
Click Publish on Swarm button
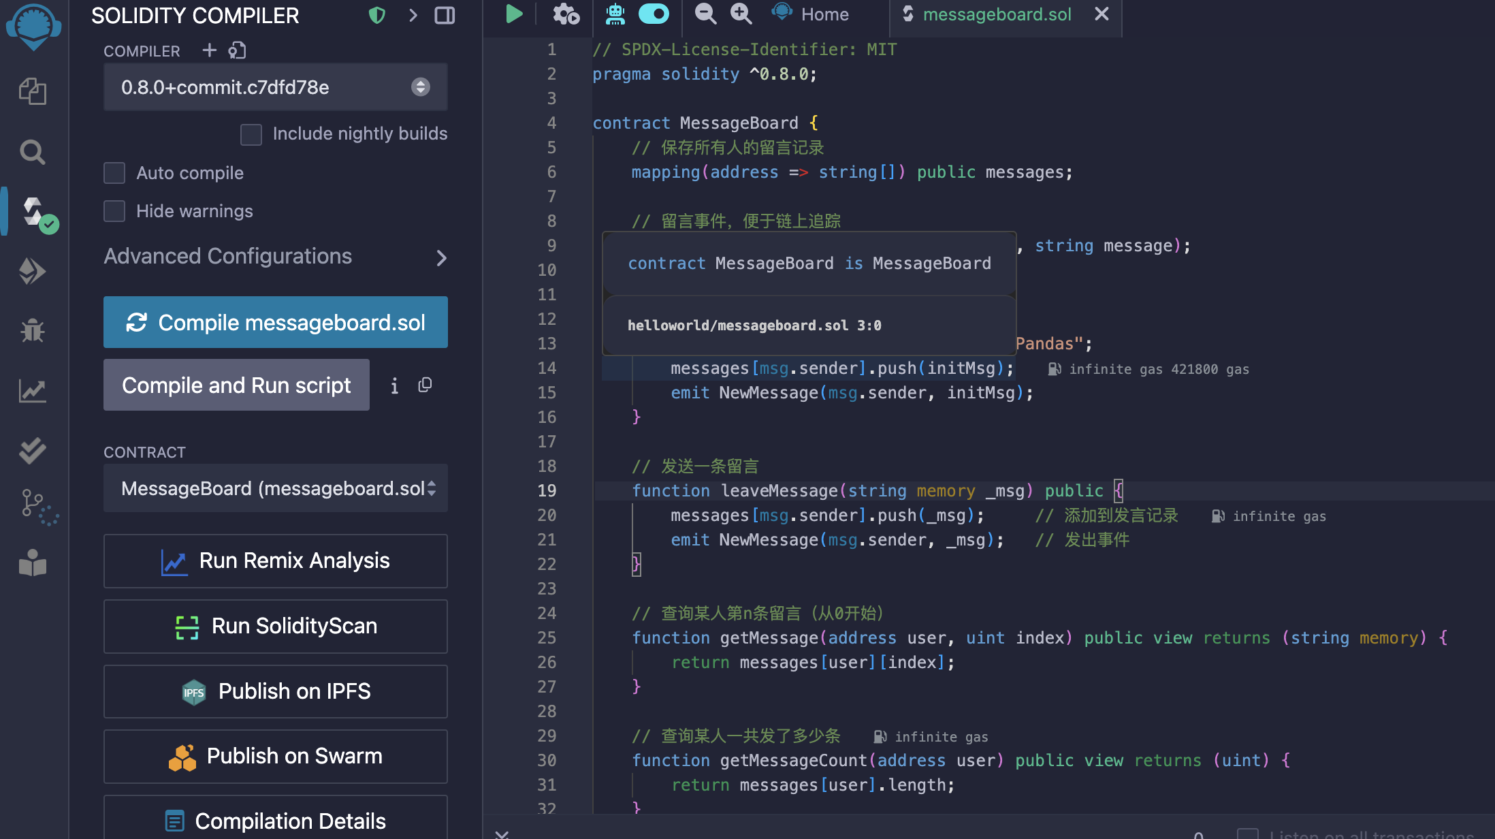[x=276, y=757]
